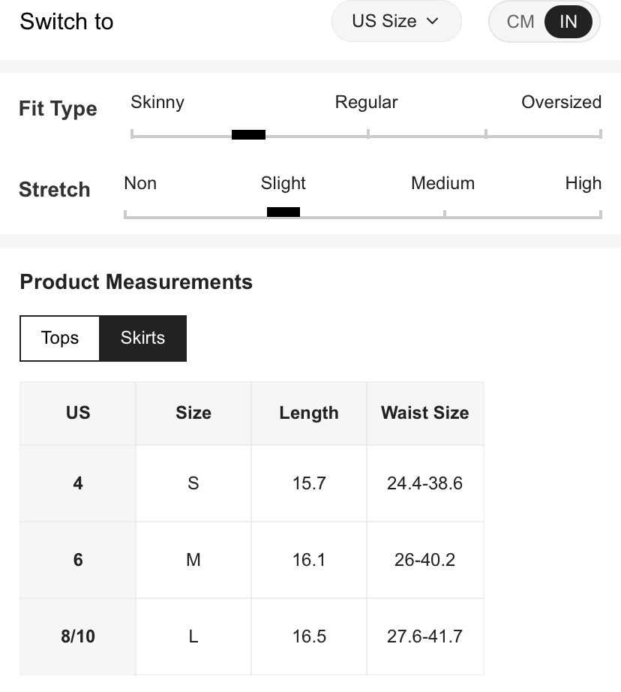Click the Regular fit label

coord(366,102)
